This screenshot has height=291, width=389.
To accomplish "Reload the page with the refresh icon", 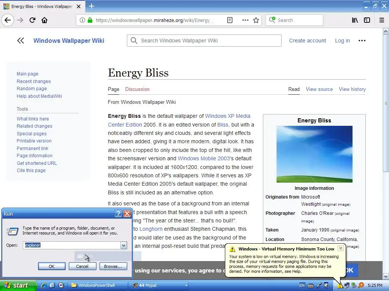I will pyautogui.click(x=32, y=20).
